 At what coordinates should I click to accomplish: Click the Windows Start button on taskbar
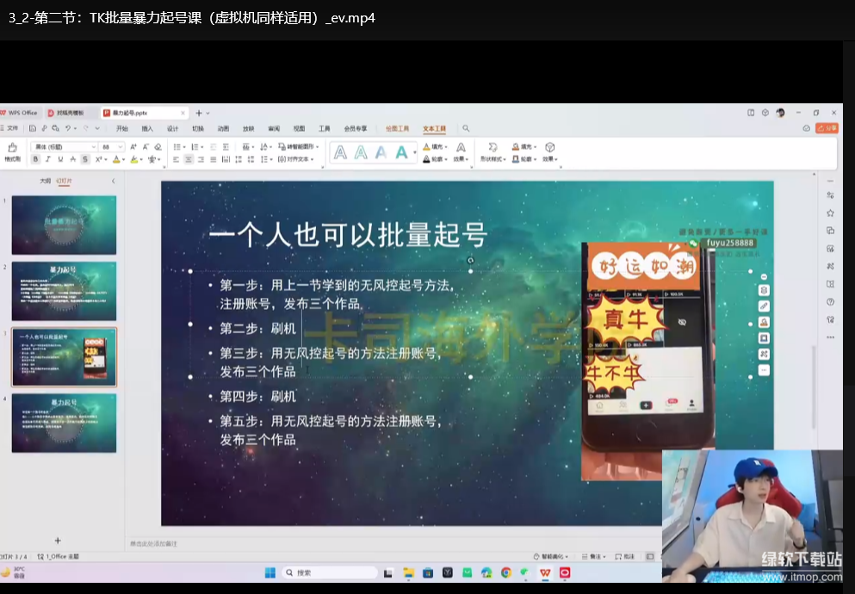(270, 572)
